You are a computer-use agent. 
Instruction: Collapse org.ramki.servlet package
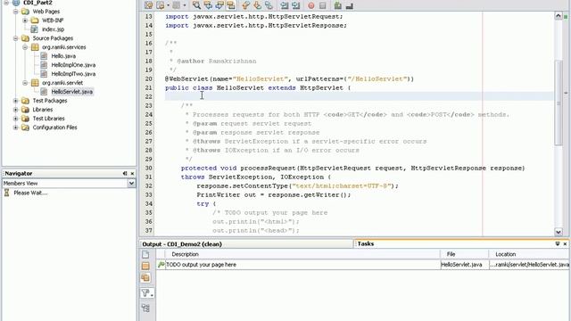pos(25,83)
